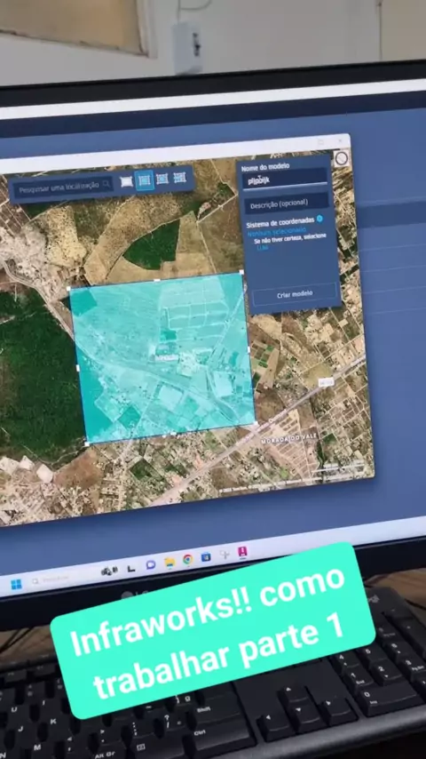Image resolution: width=426 pixels, height=759 pixels.
Task: Open File Explorer from the taskbar
Action: point(170,562)
